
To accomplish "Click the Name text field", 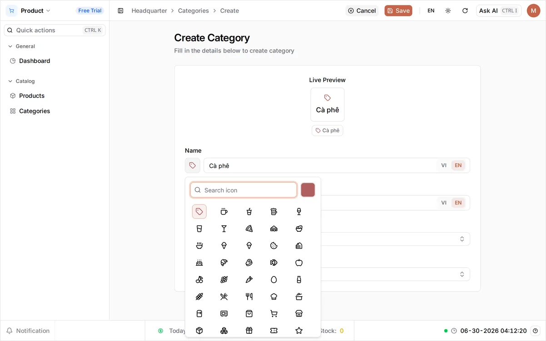I will 337,166.
